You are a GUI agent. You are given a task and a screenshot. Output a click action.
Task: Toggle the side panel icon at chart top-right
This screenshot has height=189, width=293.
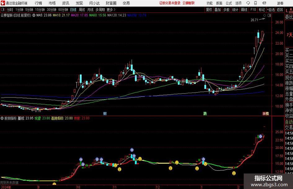[x=269, y=15]
